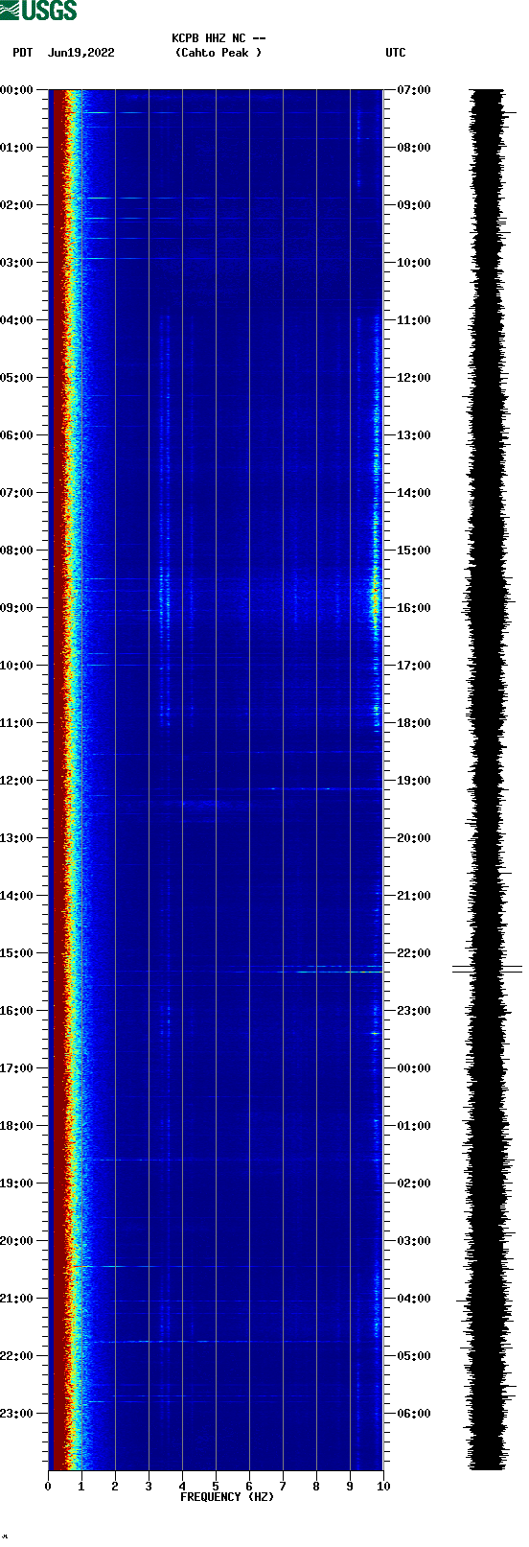The image size is (529, 1547).
Task: Click the 03:00 PDT time label
Action: [17, 263]
